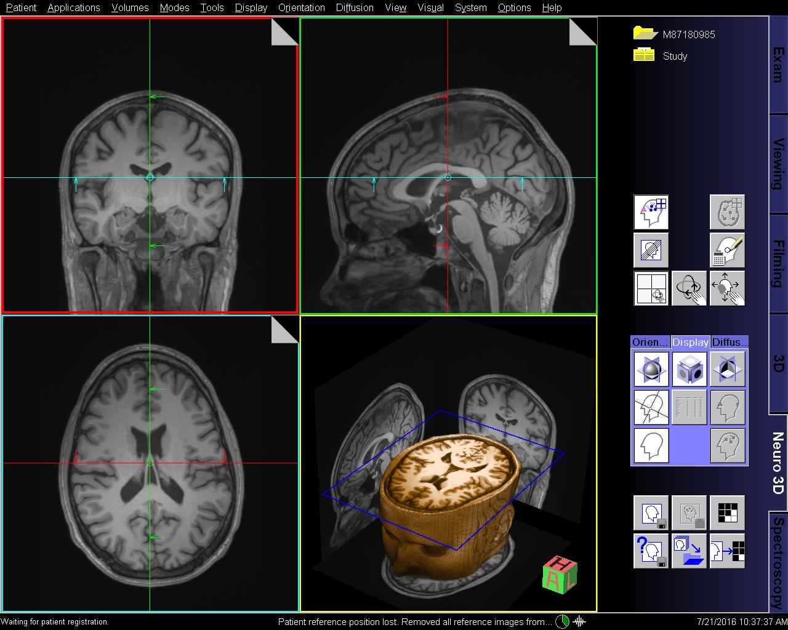Click the waveform icon in the status bar
788x630 pixels.
click(579, 621)
